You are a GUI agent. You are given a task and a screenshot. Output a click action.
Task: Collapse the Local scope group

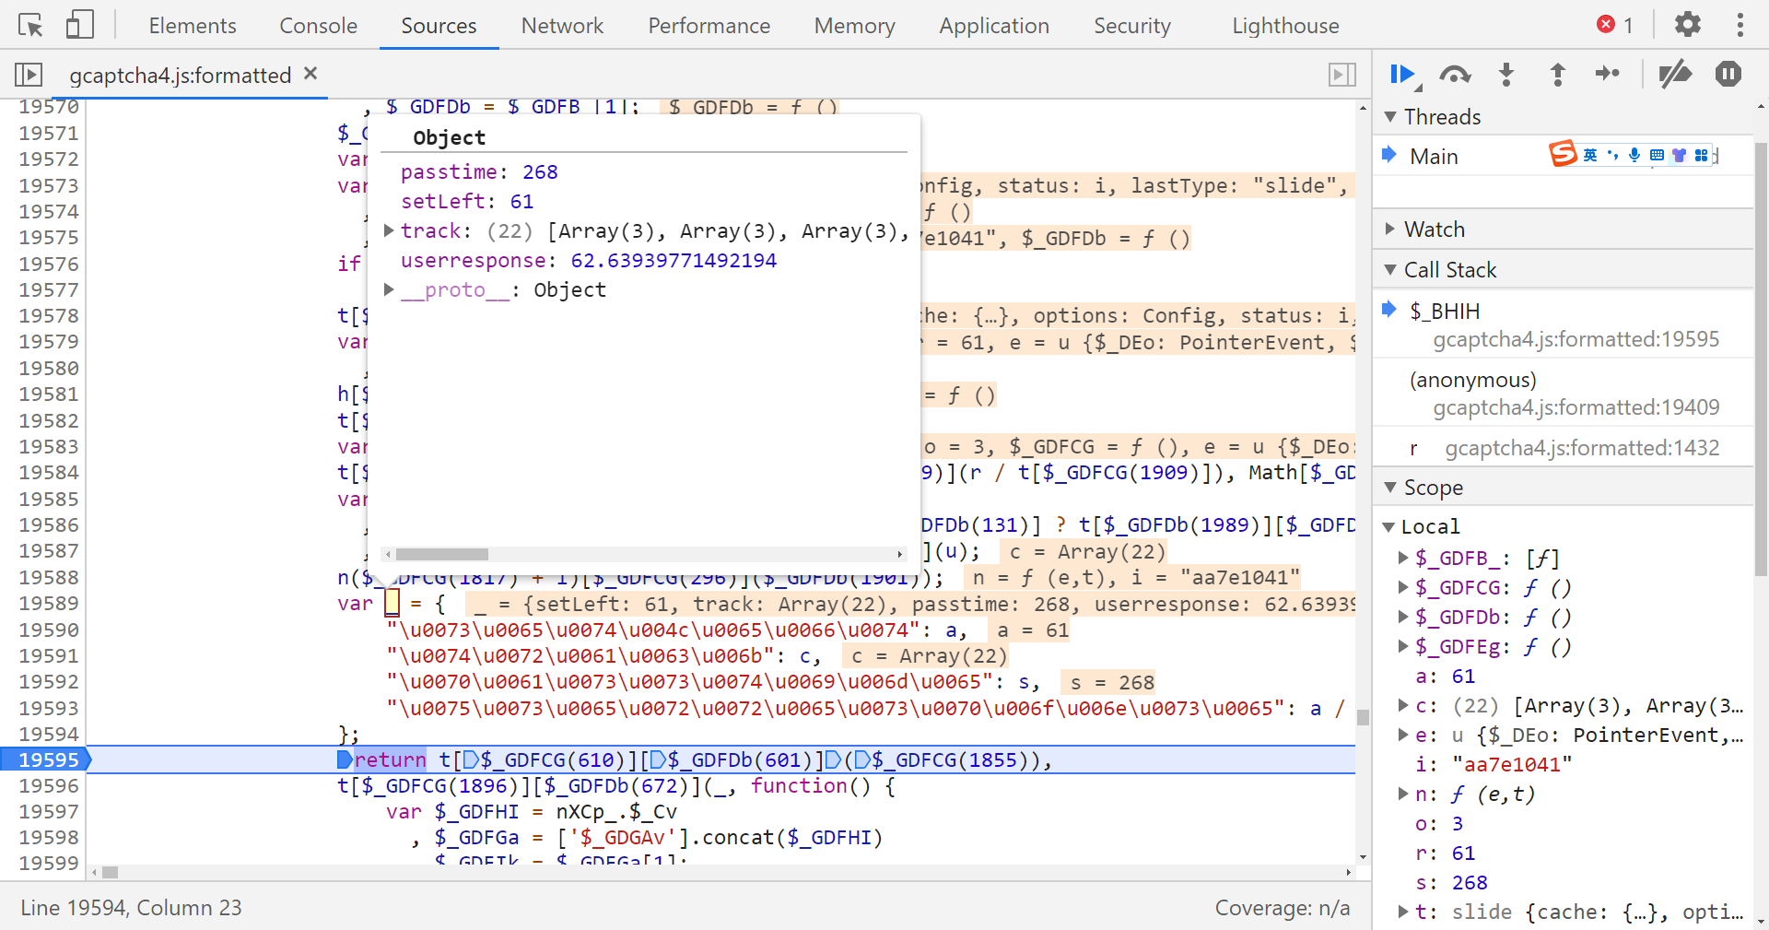click(1389, 526)
